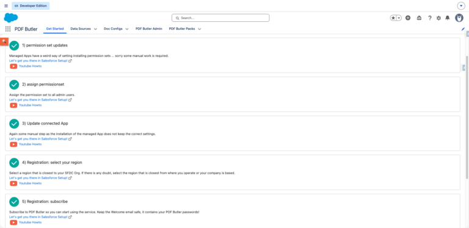Open Youtube Howto link for permission set updates

click(x=30, y=66)
